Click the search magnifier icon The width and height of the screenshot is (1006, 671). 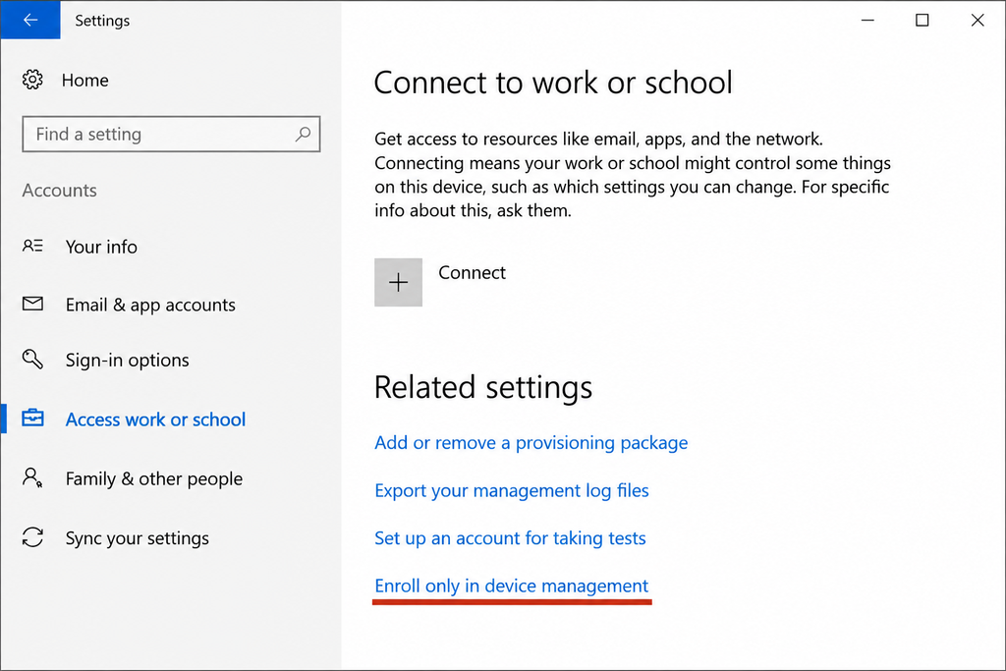303,134
